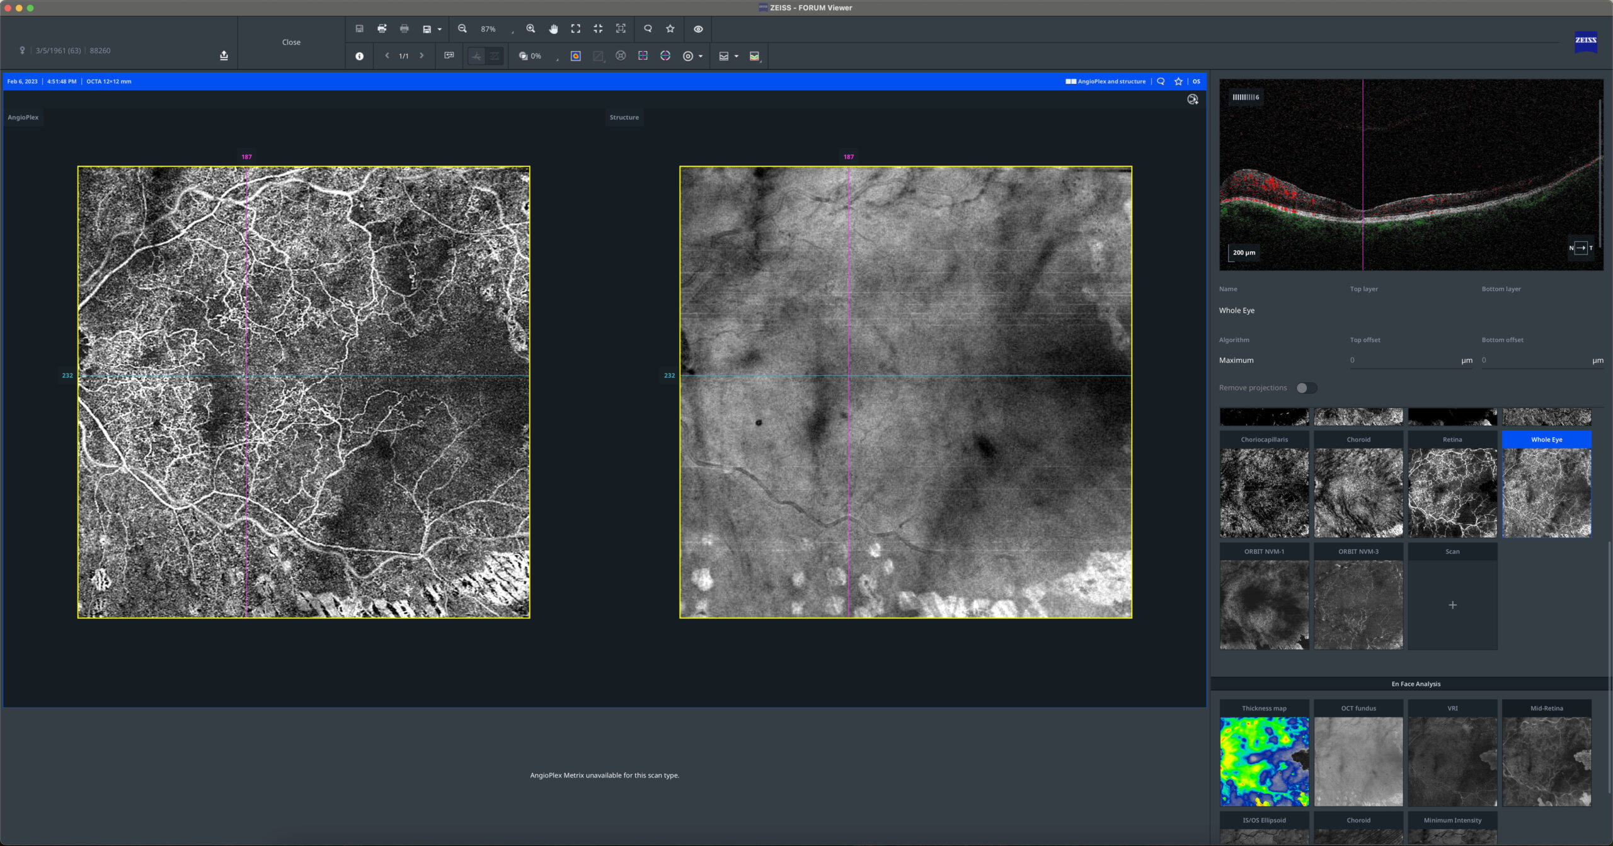Click the lifebuoy-shaped circle icon
Image resolution: width=1613 pixels, height=846 pixels.
click(x=621, y=55)
